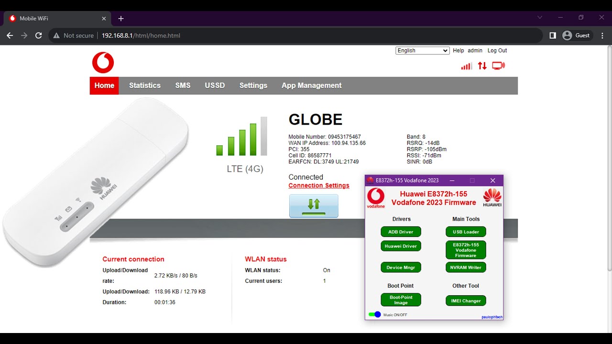
Task: Click the Huawei Driver button
Action: [x=401, y=246]
